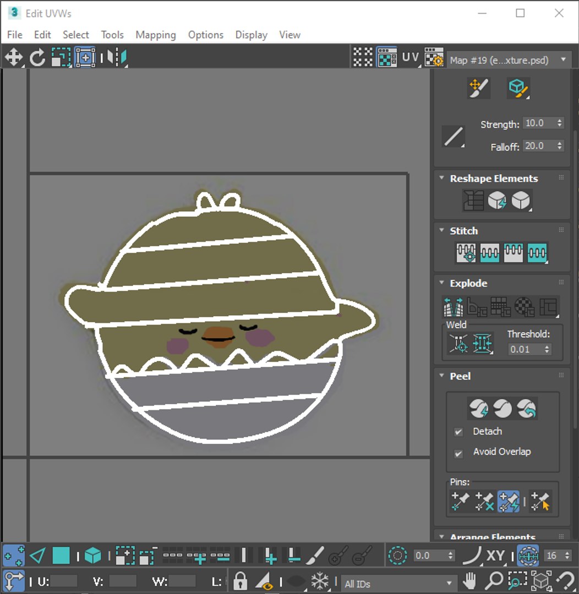The width and height of the screenshot is (579, 594).
Task: Open the Tools menu
Action: [112, 35]
